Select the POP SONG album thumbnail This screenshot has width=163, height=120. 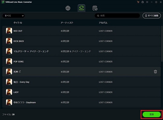(x=9, y=61)
